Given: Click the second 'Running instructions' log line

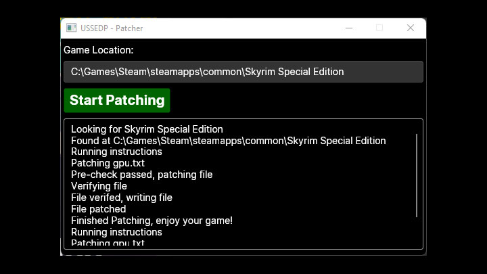Looking at the screenshot, I should [x=116, y=232].
